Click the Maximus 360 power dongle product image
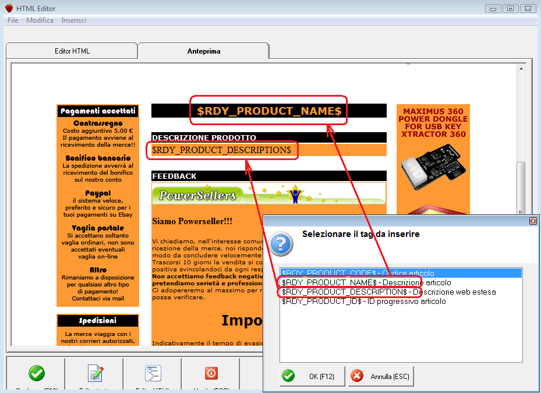This screenshot has width=541, height=393. (x=433, y=167)
